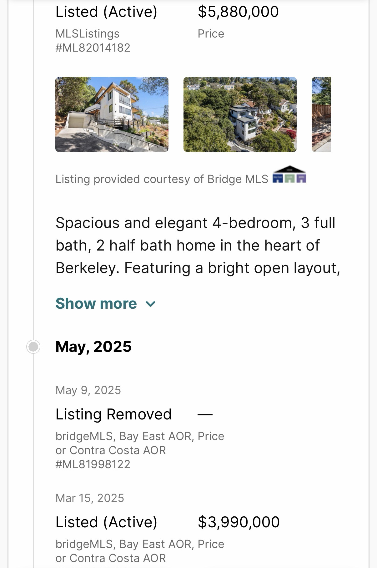
Task: Click the May, 2025 timeline circle marker
Action: 33,347
